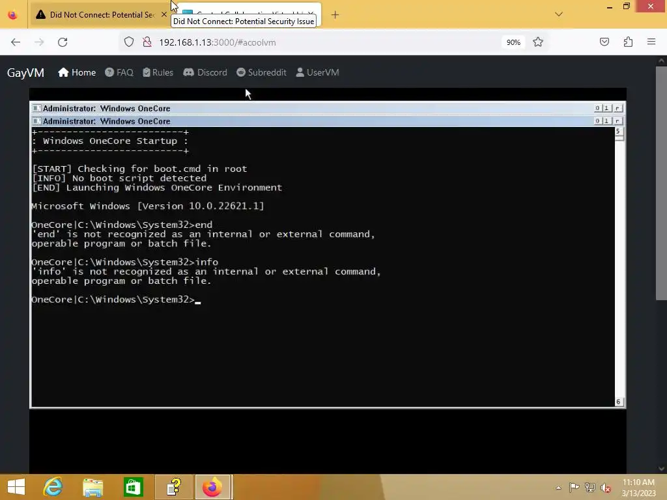Click the front console window system icon
Image resolution: width=667 pixels, height=500 pixels.
pos(36,121)
